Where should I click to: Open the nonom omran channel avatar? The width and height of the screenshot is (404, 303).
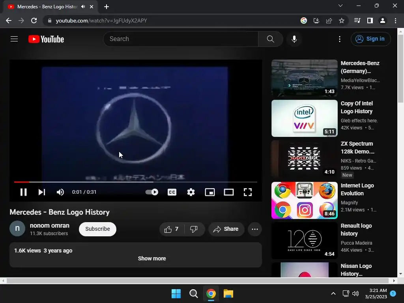coord(17,228)
